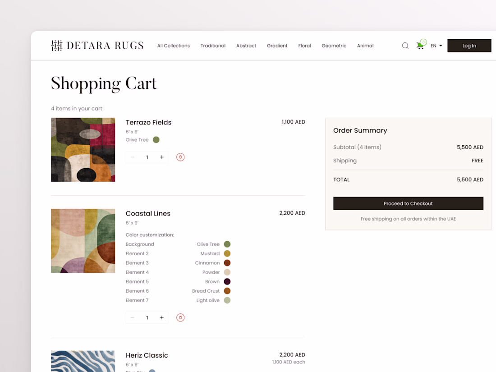Click the 'Shopping Cart' heading

[104, 84]
